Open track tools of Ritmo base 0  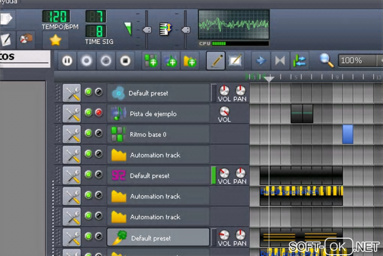coord(72,134)
